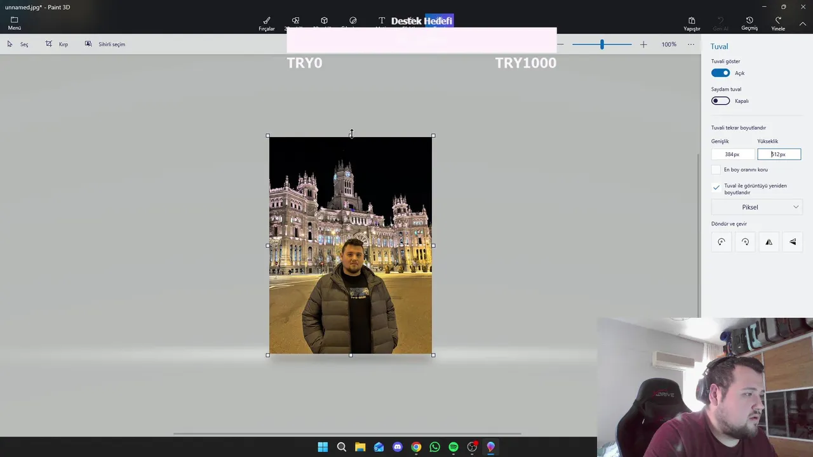813x457 pixels.
Task: Click the bottom-right canvas corner handle
Action: pos(433,355)
